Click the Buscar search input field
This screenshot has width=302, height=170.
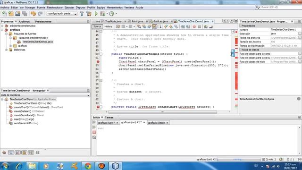(281, 7)
